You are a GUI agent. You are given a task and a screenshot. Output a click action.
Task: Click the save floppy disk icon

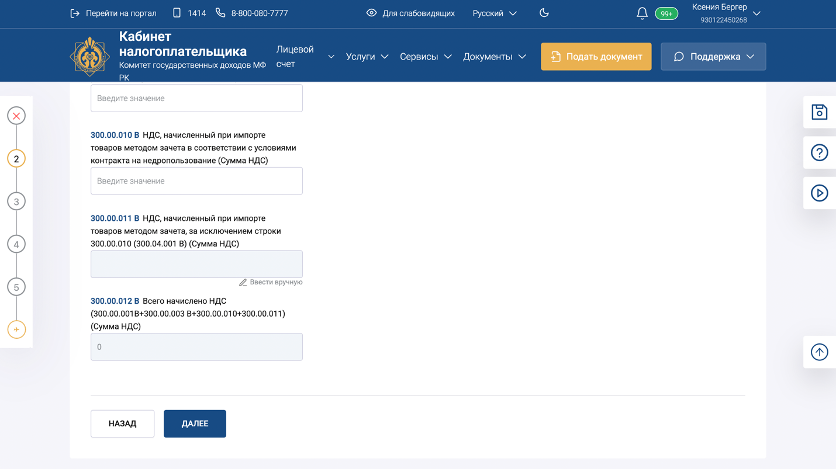point(819,112)
